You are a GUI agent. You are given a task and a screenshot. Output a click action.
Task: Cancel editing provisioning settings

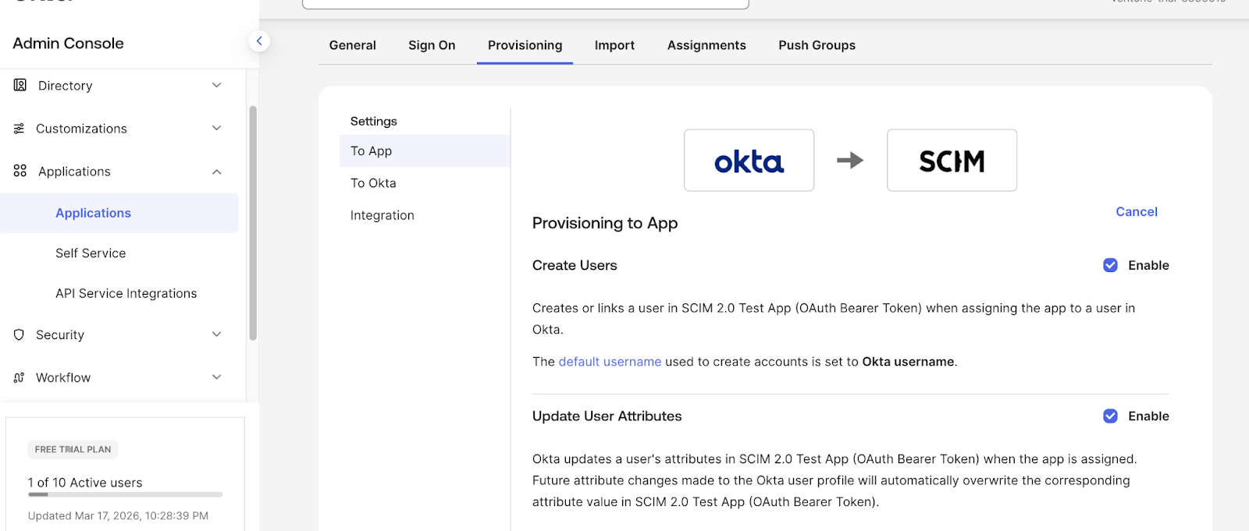tap(1136, 212)
